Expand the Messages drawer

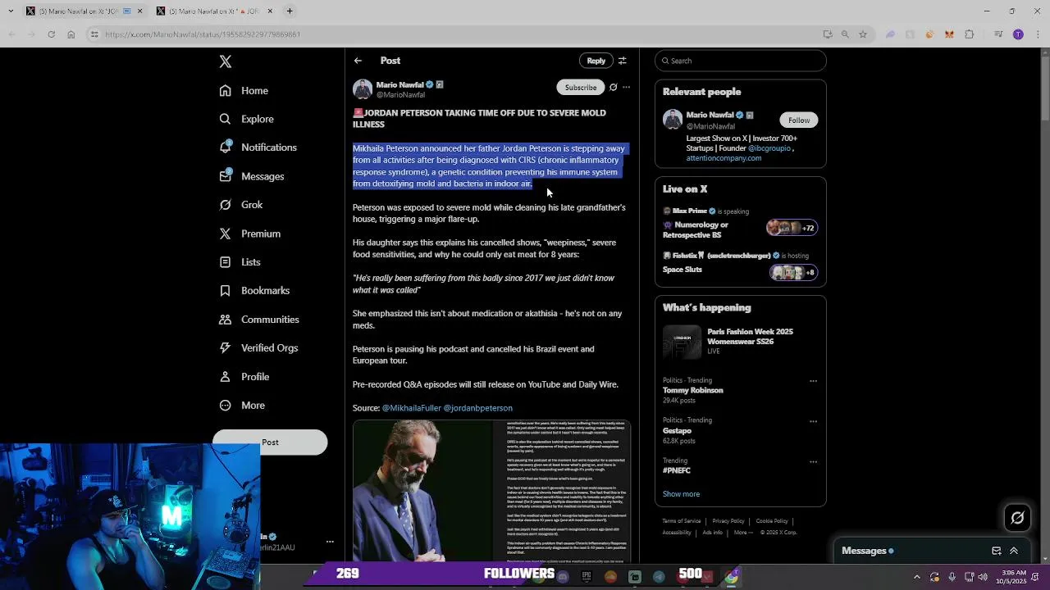(x=1014, y=551)
